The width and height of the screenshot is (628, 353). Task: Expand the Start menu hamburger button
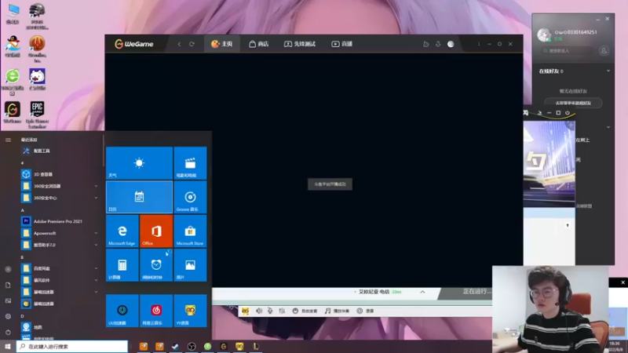coord(8,140)
